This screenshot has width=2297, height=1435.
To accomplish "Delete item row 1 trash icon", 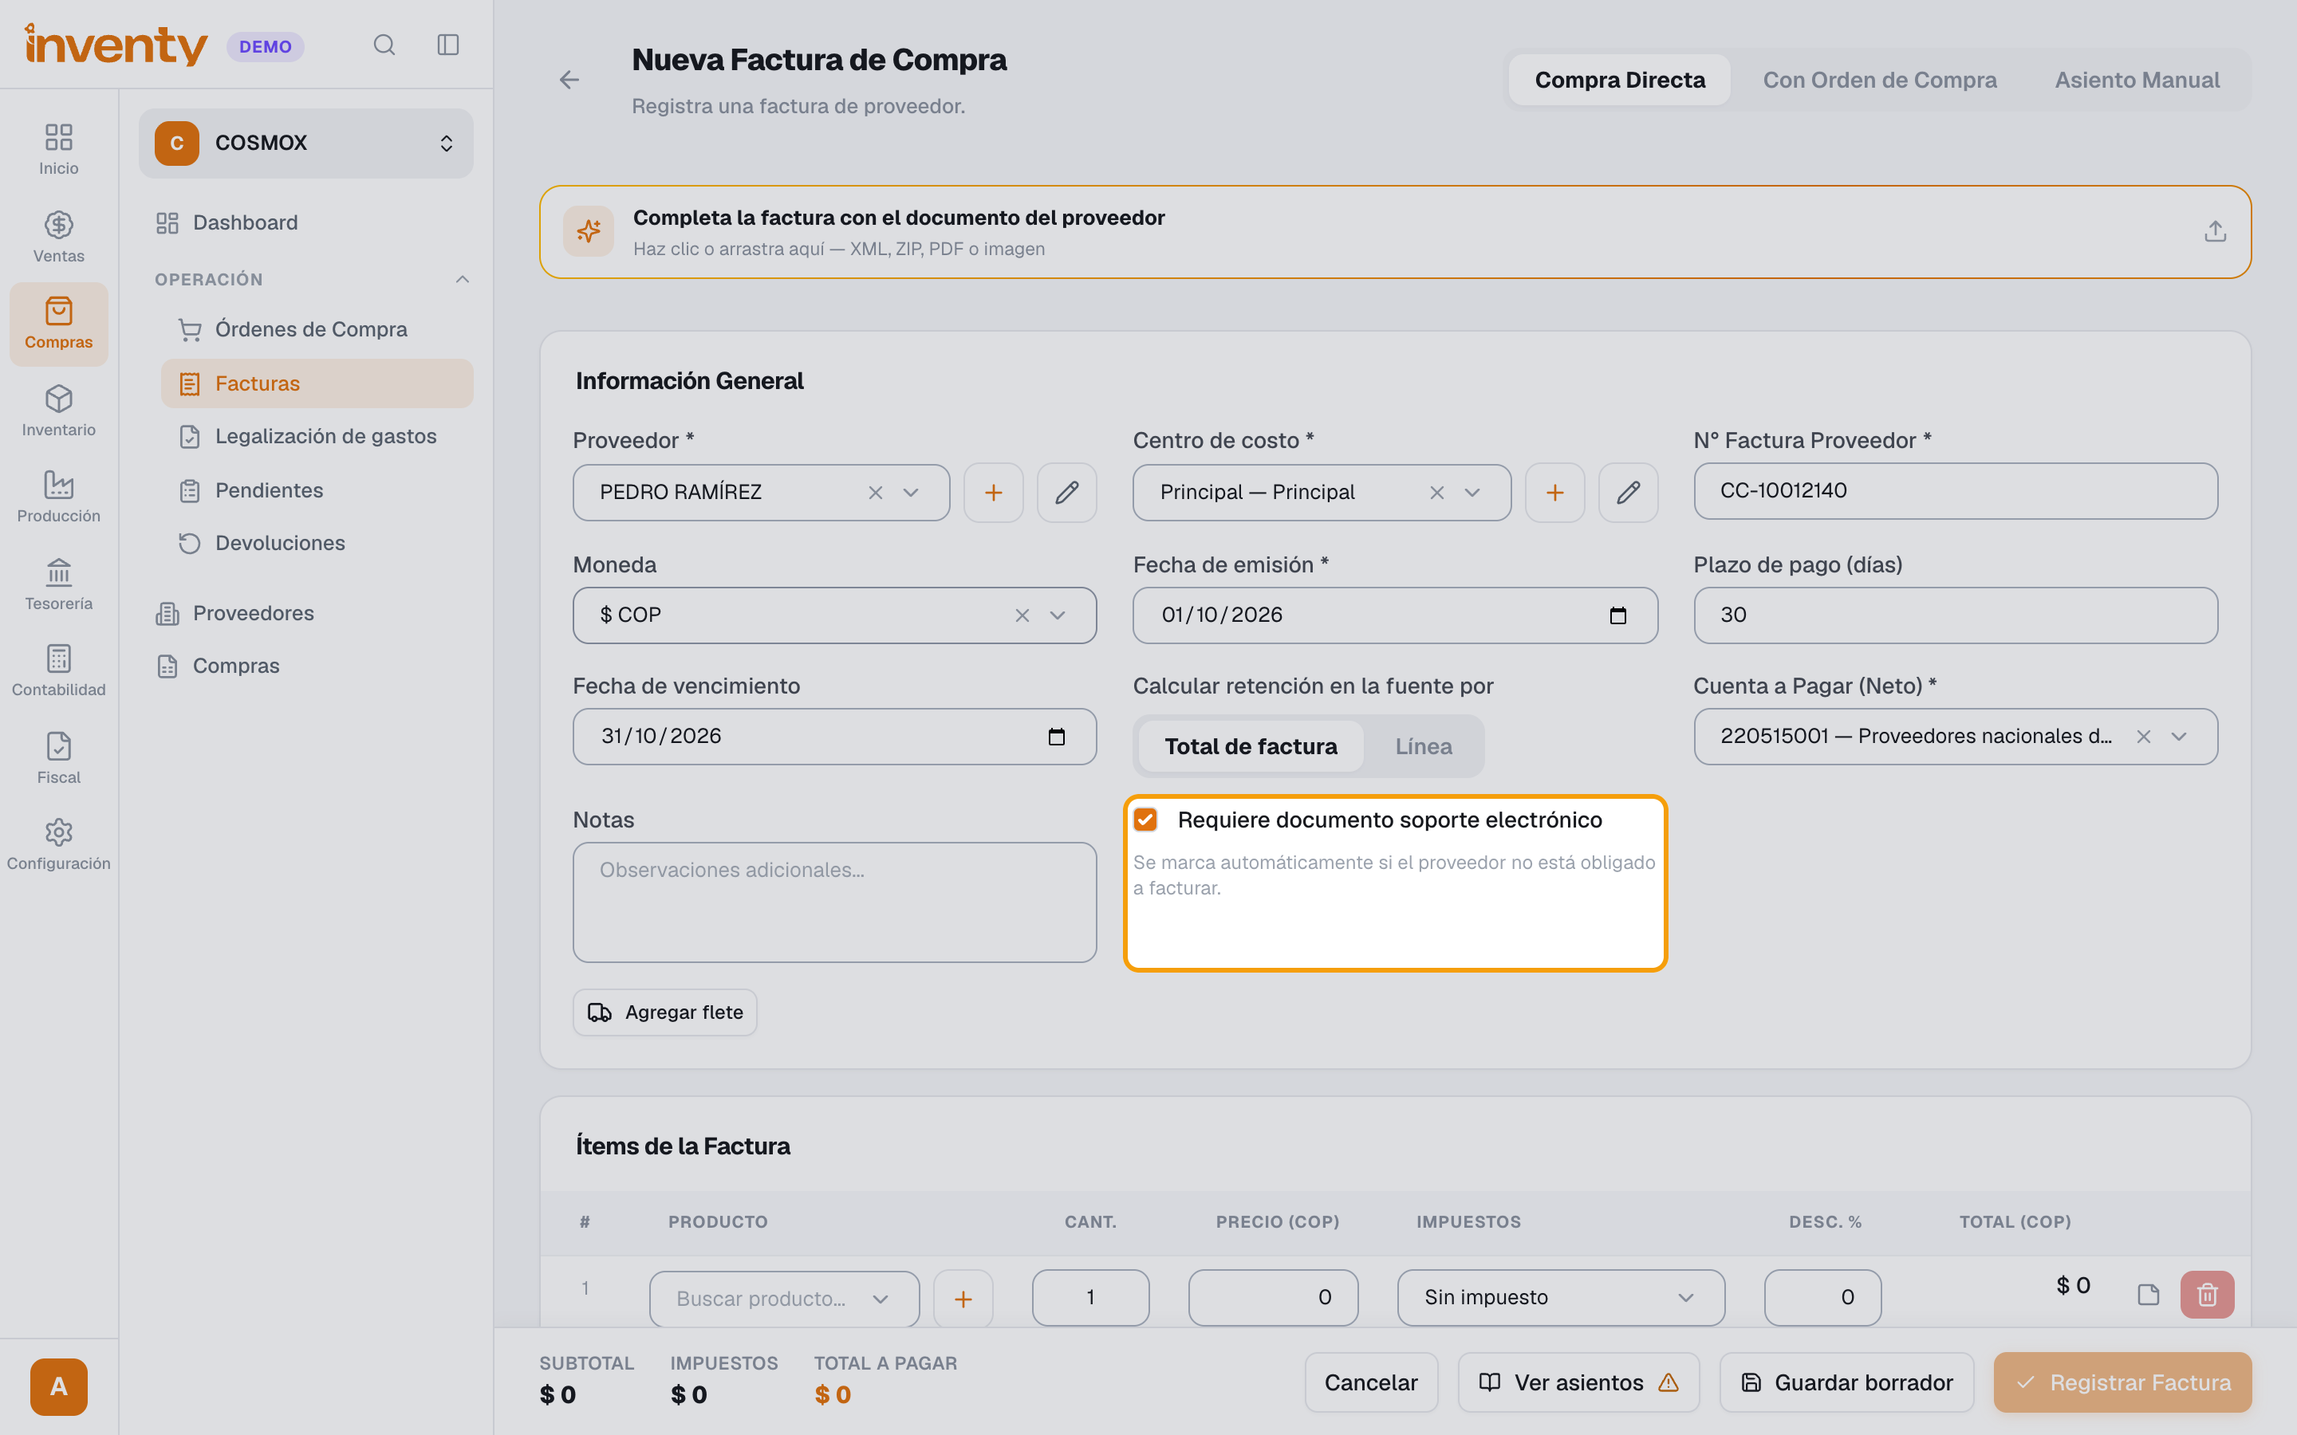I will pyautogui.click(x=2207, y=1295).
